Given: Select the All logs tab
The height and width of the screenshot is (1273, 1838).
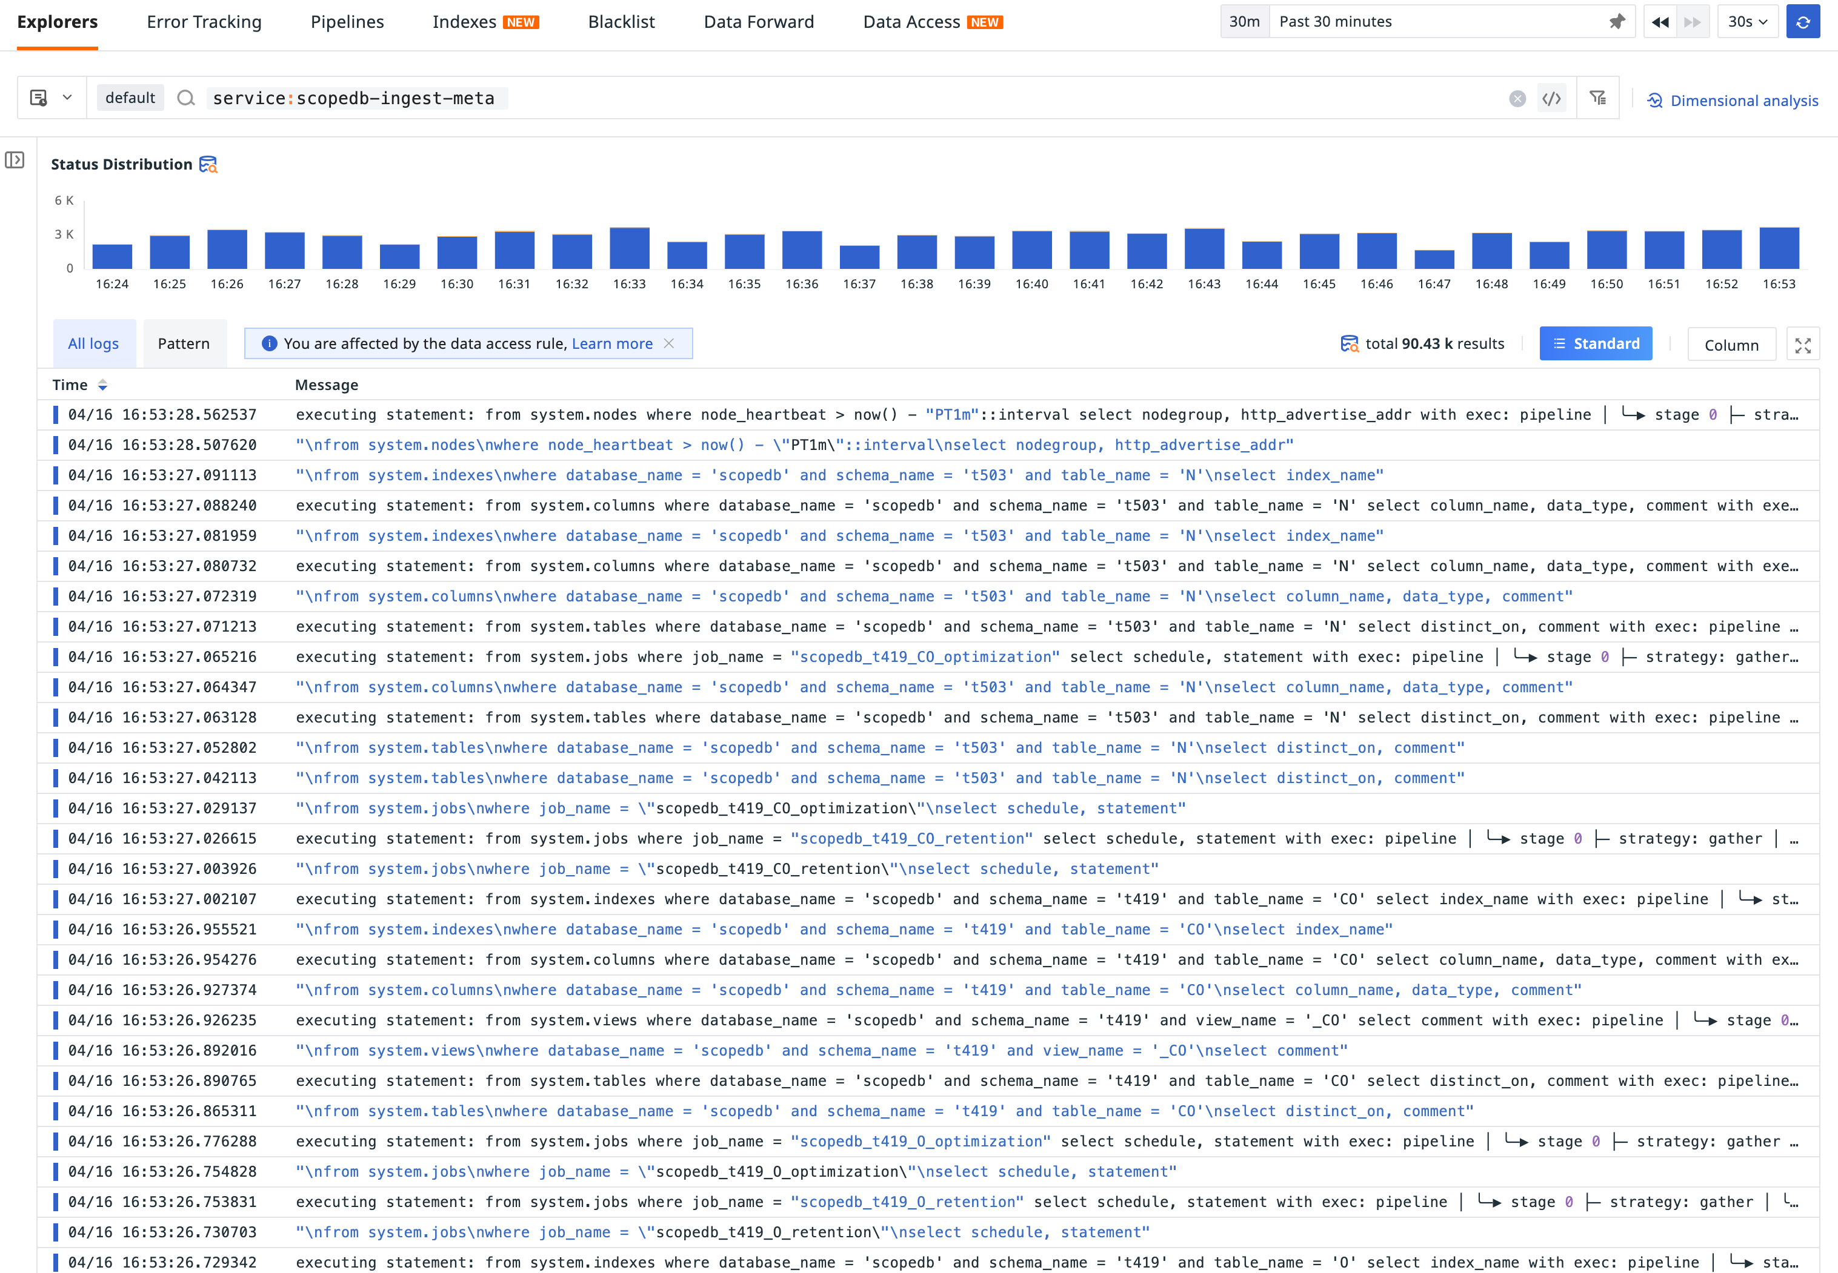Looking at the screenshot, I should [93, 344].
